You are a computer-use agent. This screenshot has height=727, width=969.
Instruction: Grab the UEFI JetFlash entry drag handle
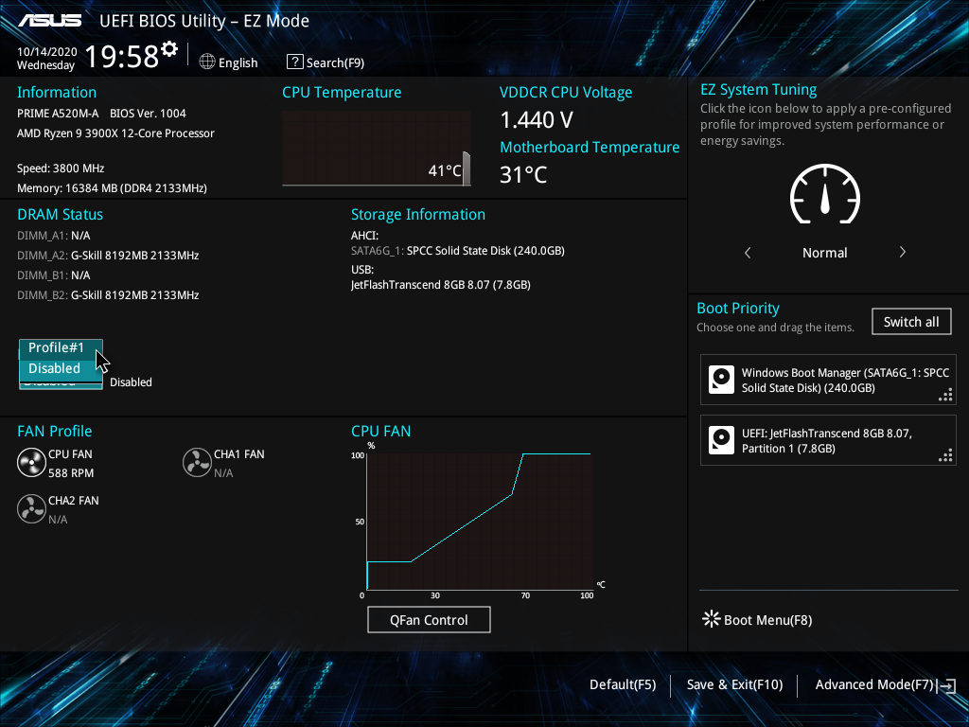pos(945,455)
